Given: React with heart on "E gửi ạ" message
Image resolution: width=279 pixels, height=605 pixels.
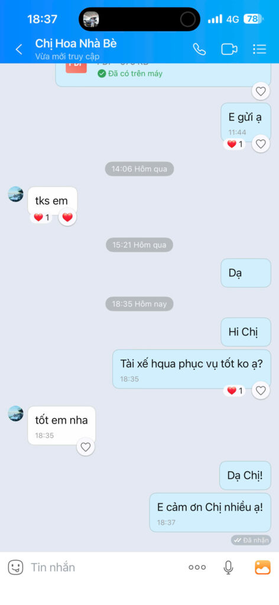Looking at the screenshot, I should [261, 144].
